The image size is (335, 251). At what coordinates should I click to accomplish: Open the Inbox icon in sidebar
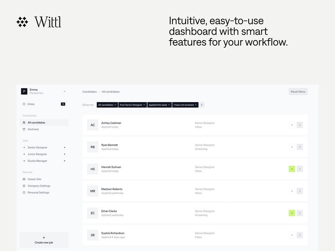(24, 104)
